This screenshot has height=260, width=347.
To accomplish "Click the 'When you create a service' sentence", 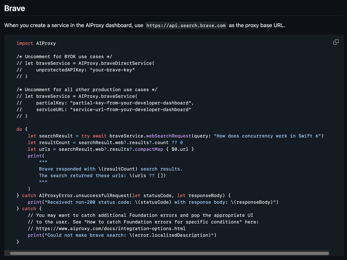I will (x=145, y=25).
